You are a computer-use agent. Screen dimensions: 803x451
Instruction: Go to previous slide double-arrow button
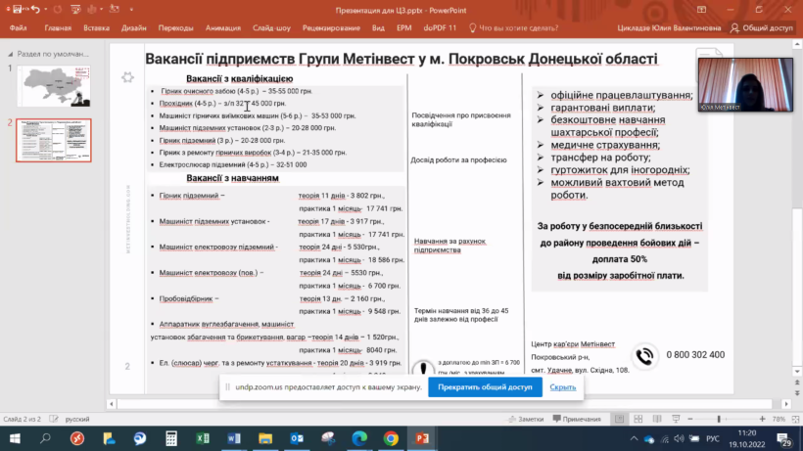pos(797,383)
